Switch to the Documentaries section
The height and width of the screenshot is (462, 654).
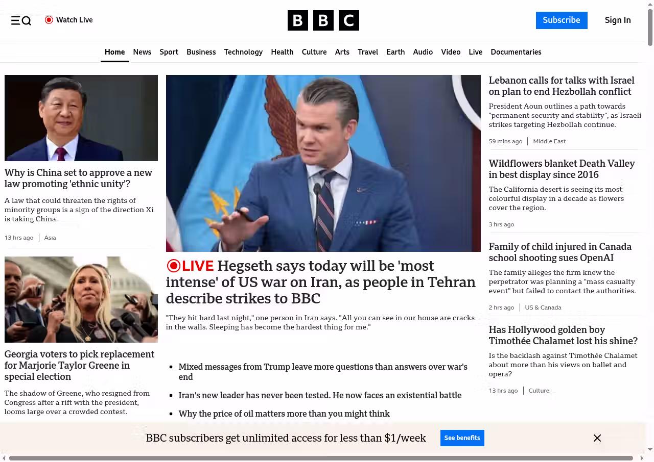coord(516,52)
